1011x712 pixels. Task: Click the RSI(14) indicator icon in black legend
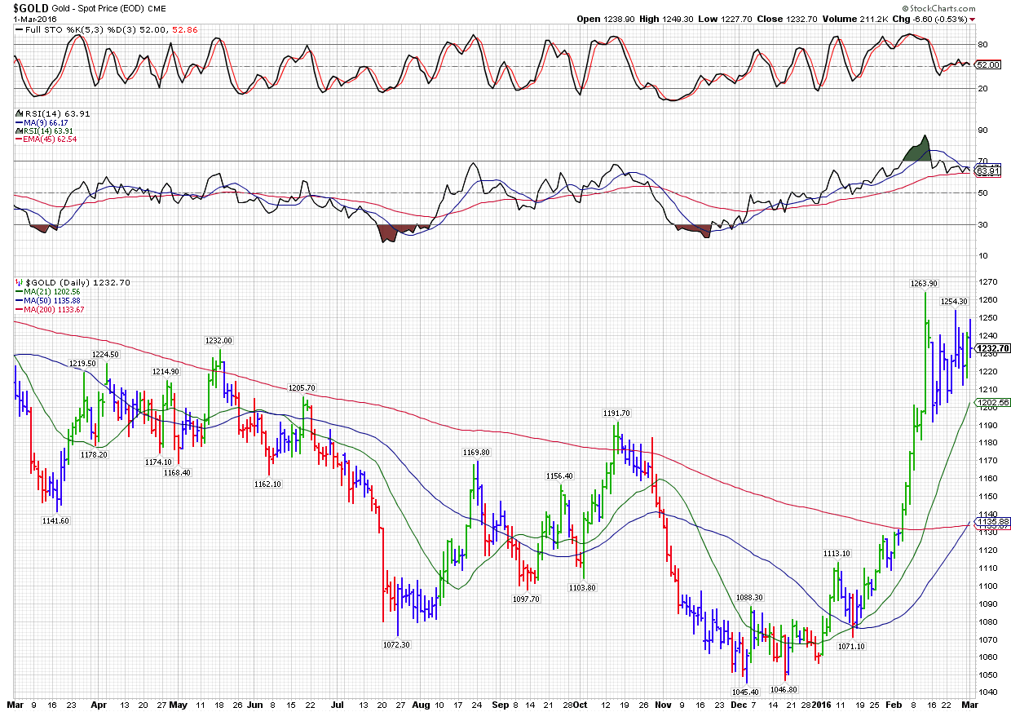18,113
